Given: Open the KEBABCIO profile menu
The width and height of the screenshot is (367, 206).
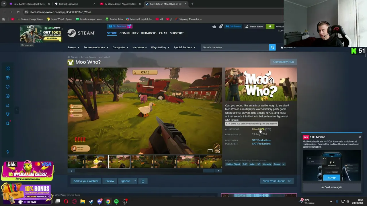Looking at the screenshot, I should [x=149, y=33].
